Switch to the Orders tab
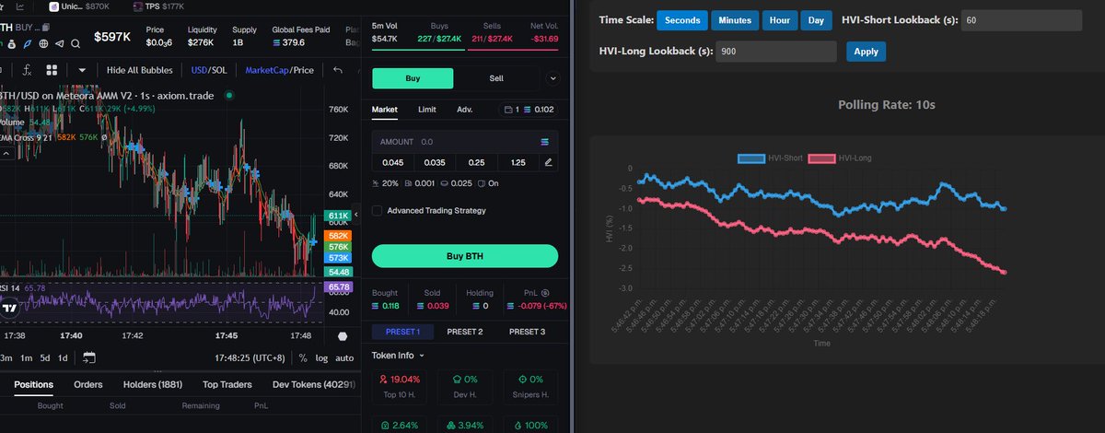The width and height of the screenshot is (1105, 433). tap(87, 384)
